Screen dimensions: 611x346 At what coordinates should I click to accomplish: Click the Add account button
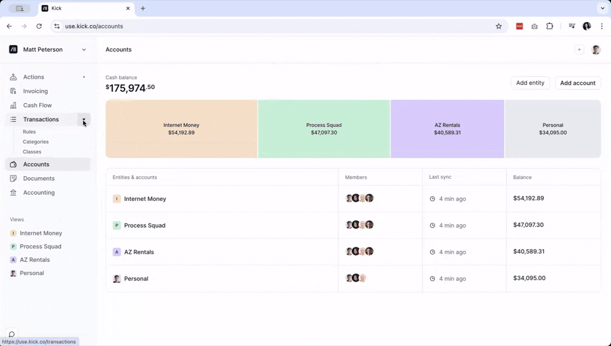click(x=577, y=83)
